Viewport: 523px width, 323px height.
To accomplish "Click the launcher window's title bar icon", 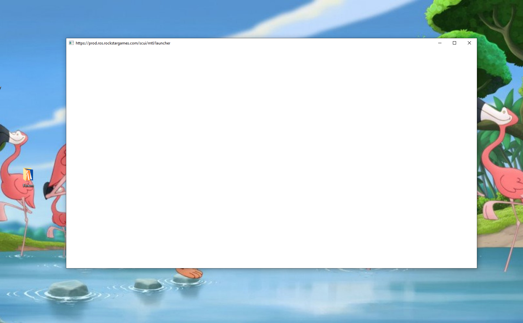I will point(71,43).
